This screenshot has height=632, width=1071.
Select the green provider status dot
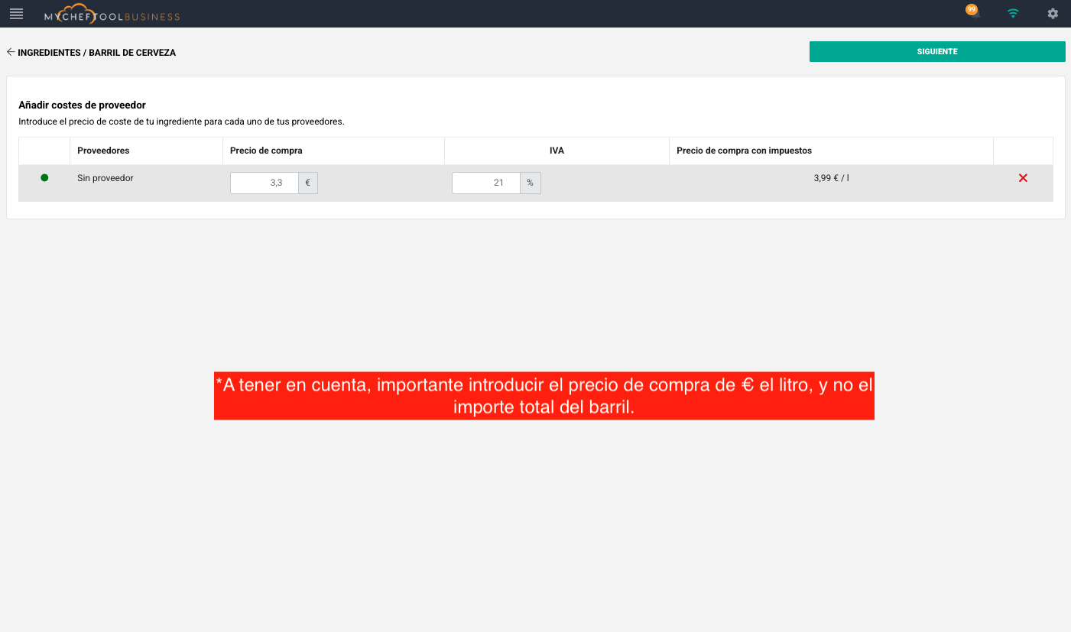(x=44, y=178)
